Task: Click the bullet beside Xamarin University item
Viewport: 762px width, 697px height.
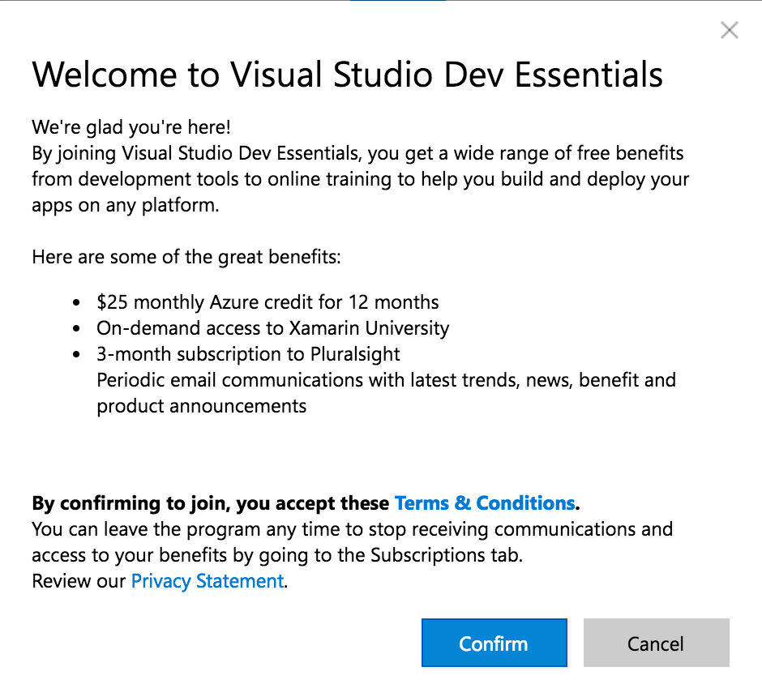Action: coord(77,329)
